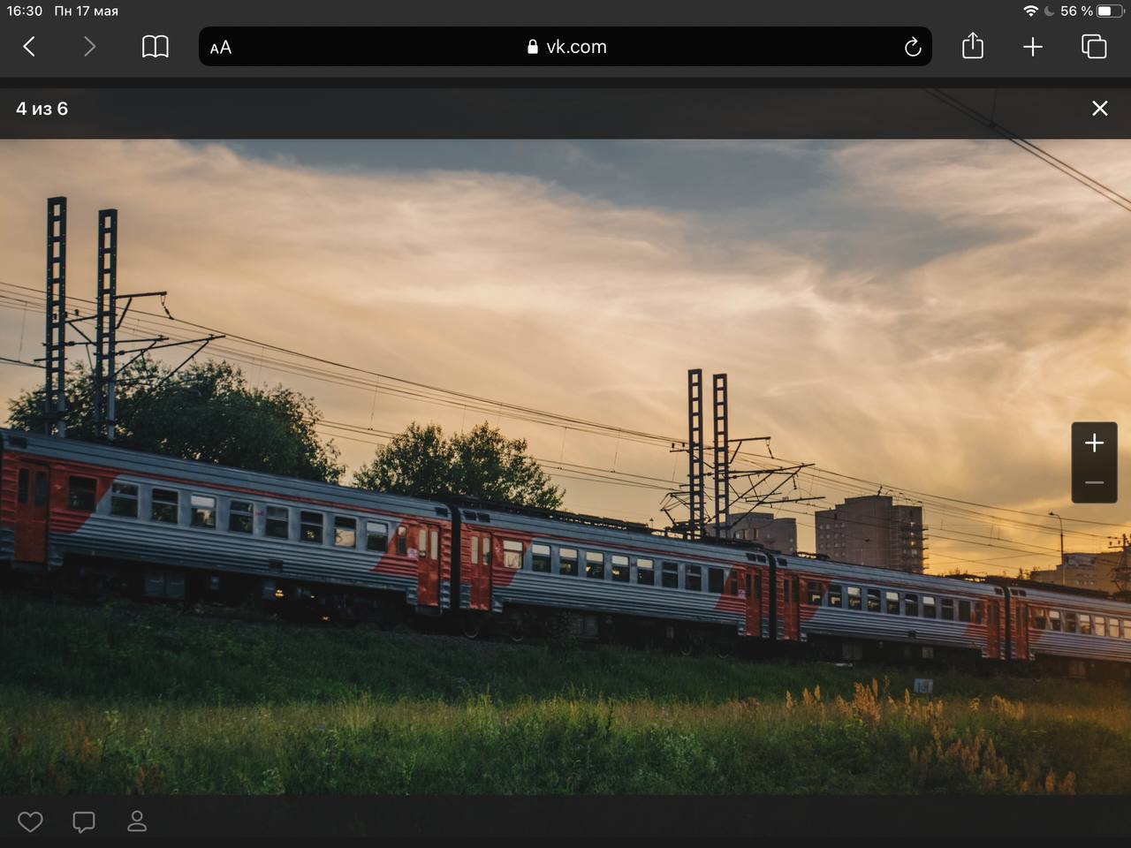Show all tabs overview
Image resolution: width=1131 pixels, height=848 pixels.
1094,47
